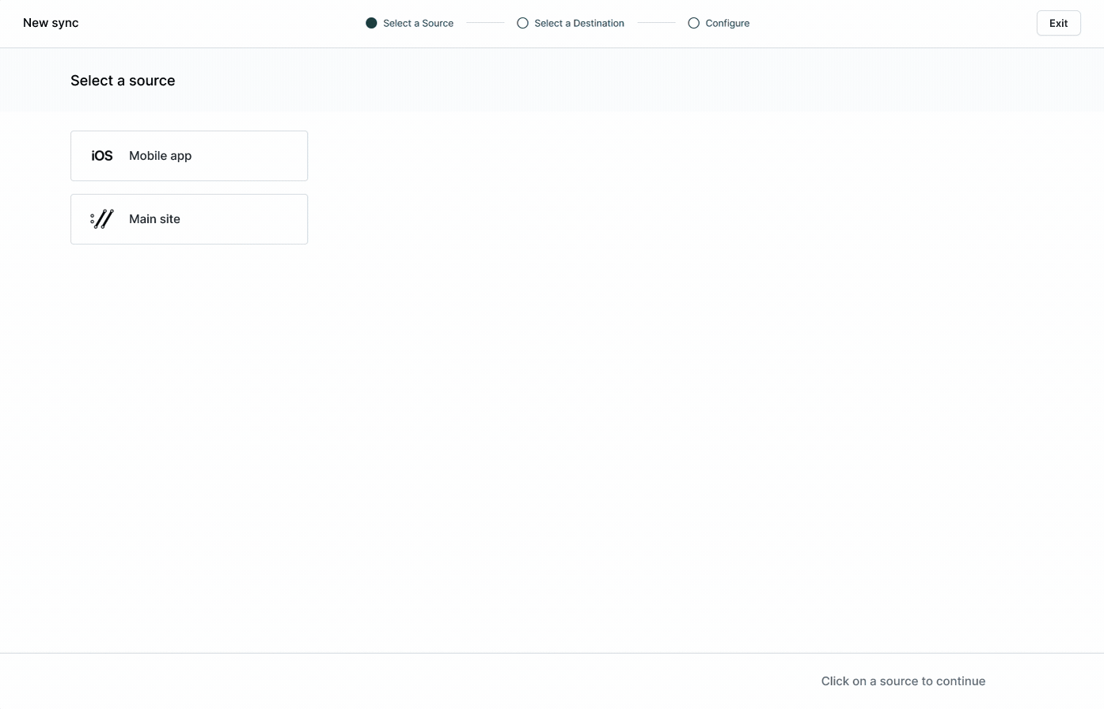Click the double-slash icon on the Main site card
The height and width of the screenshot is (709, 1104).
101,218
